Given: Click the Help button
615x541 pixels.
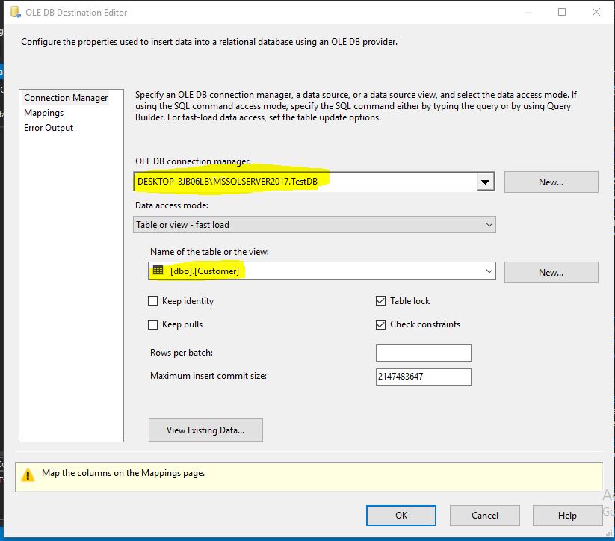Looking at the screenshot, I should (x=566, y=515).
